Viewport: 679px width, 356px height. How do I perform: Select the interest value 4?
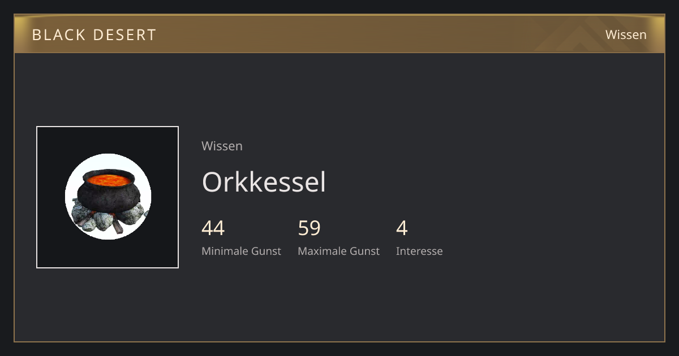[402, 228]
